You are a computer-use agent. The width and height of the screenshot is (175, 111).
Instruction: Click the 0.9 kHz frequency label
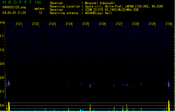click(2, 64)
